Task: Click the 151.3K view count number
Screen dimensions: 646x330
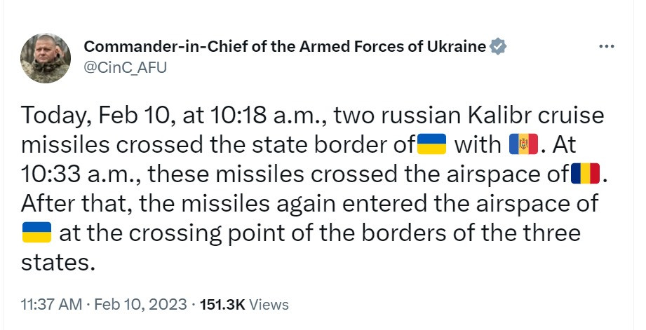Action: [222, 305]
